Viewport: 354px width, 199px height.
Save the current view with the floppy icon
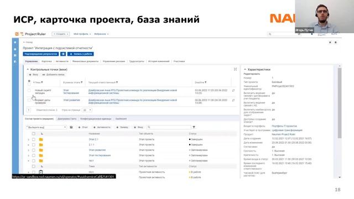tap(71, 127)
